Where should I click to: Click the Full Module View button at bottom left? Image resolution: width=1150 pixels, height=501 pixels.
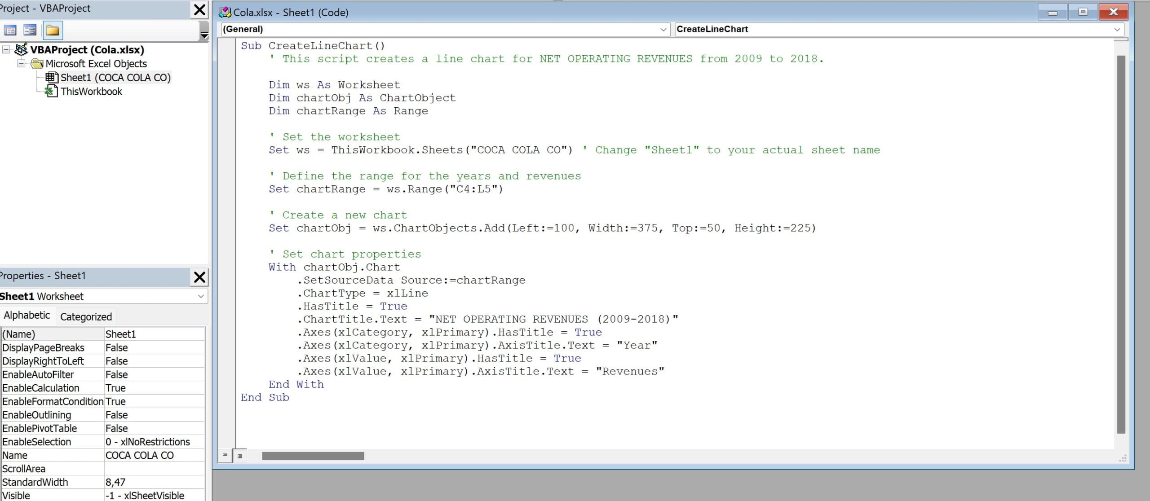(240, 456)
